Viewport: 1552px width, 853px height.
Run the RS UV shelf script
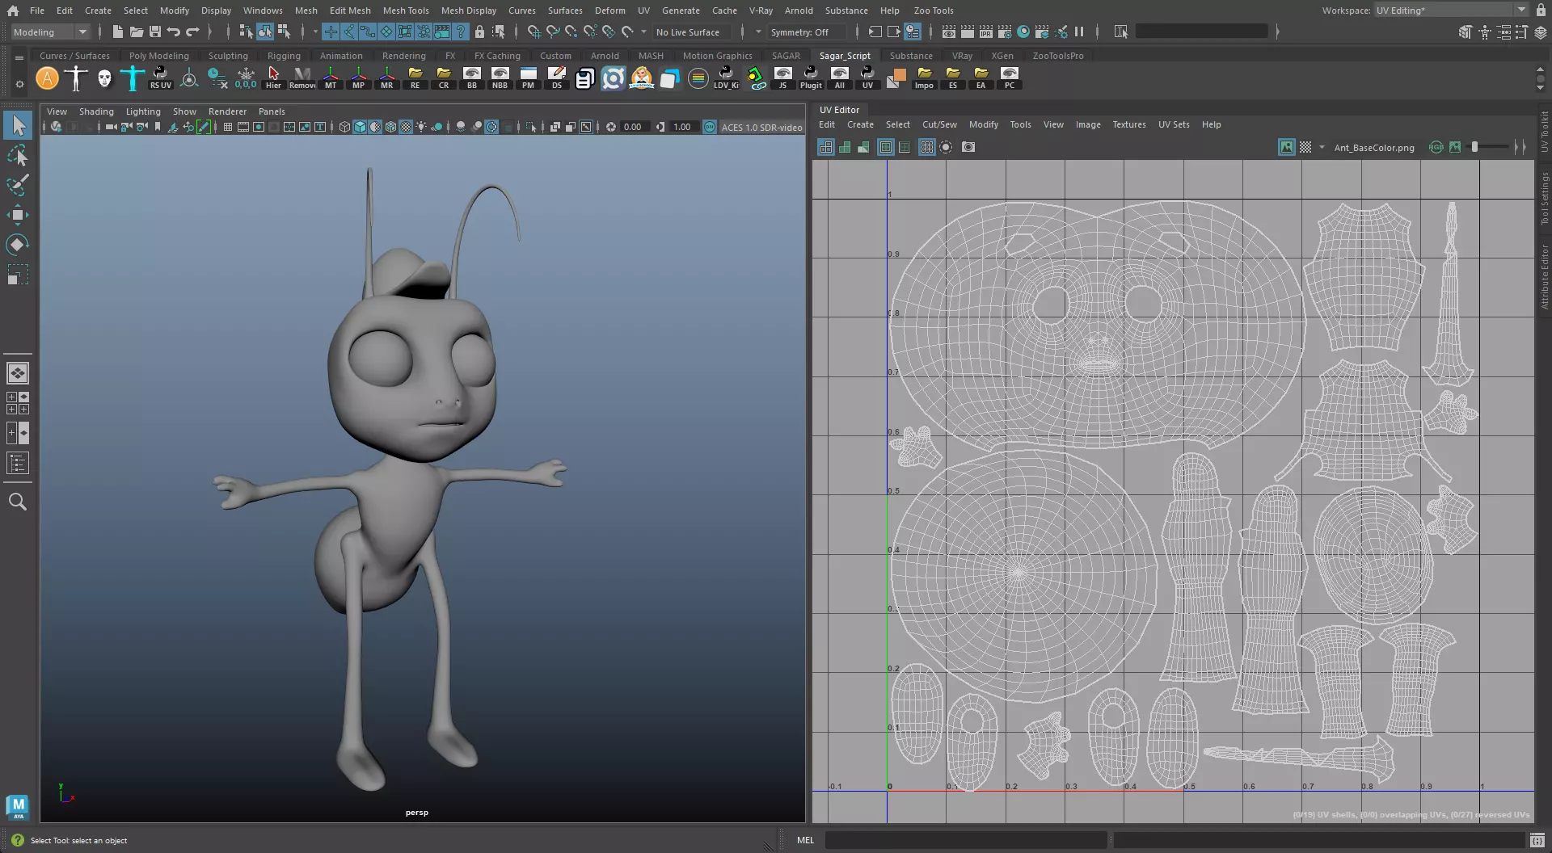pyautogui.click(x=160, y=78)
